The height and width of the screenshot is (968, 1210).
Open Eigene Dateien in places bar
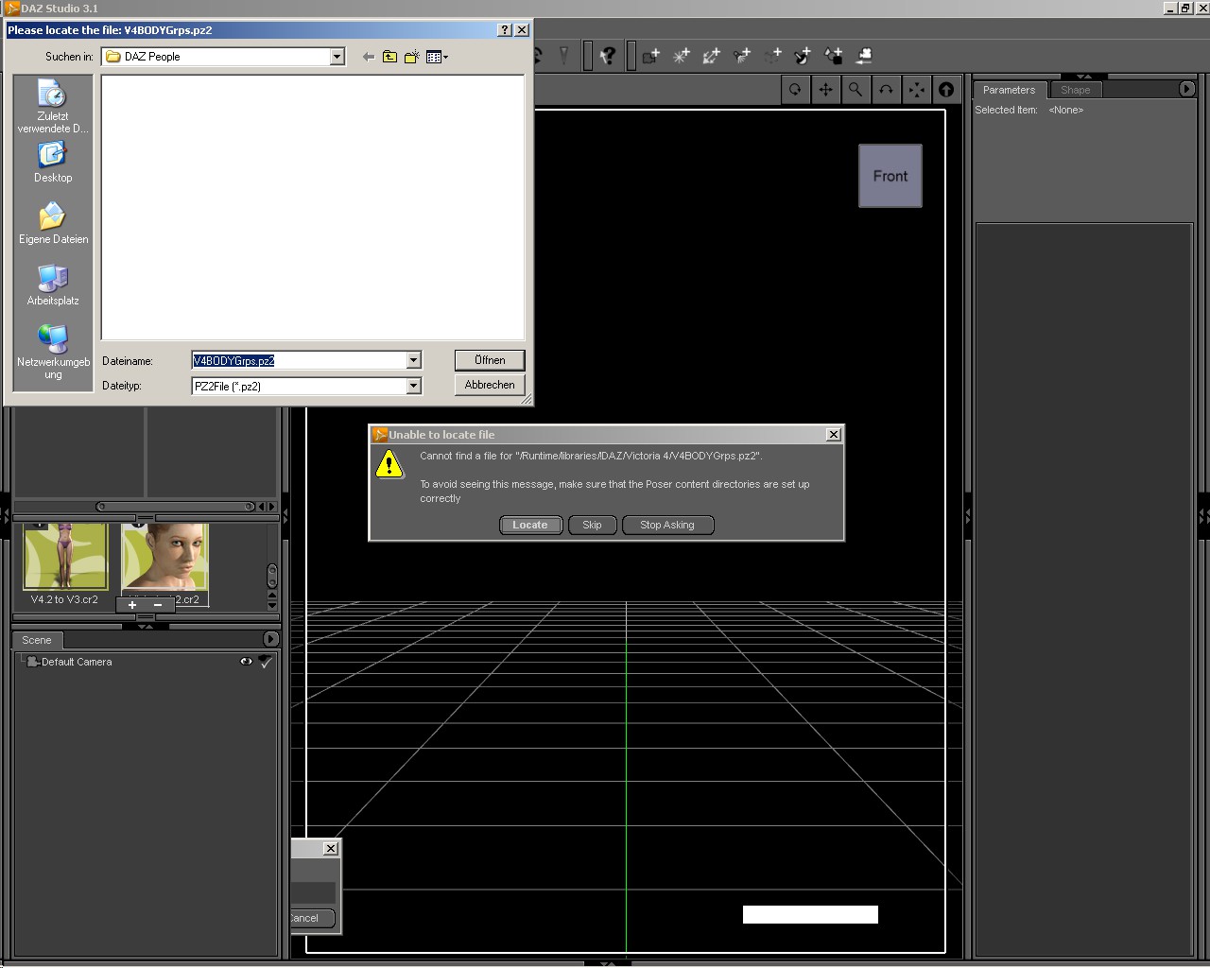click(53, 224)
